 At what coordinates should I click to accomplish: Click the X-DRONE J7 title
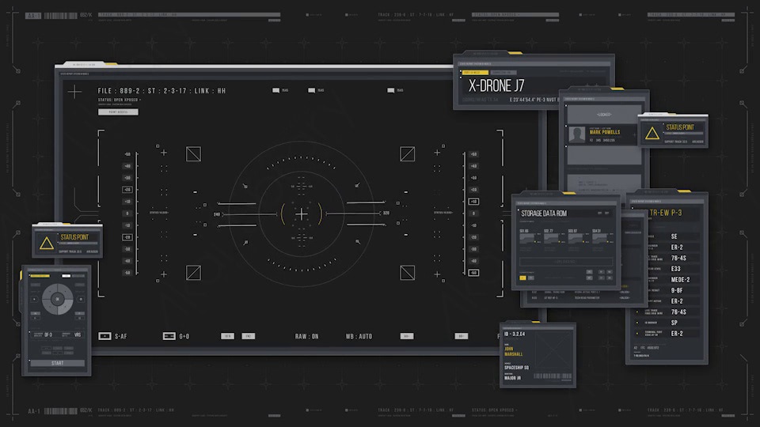click(496, 86)
